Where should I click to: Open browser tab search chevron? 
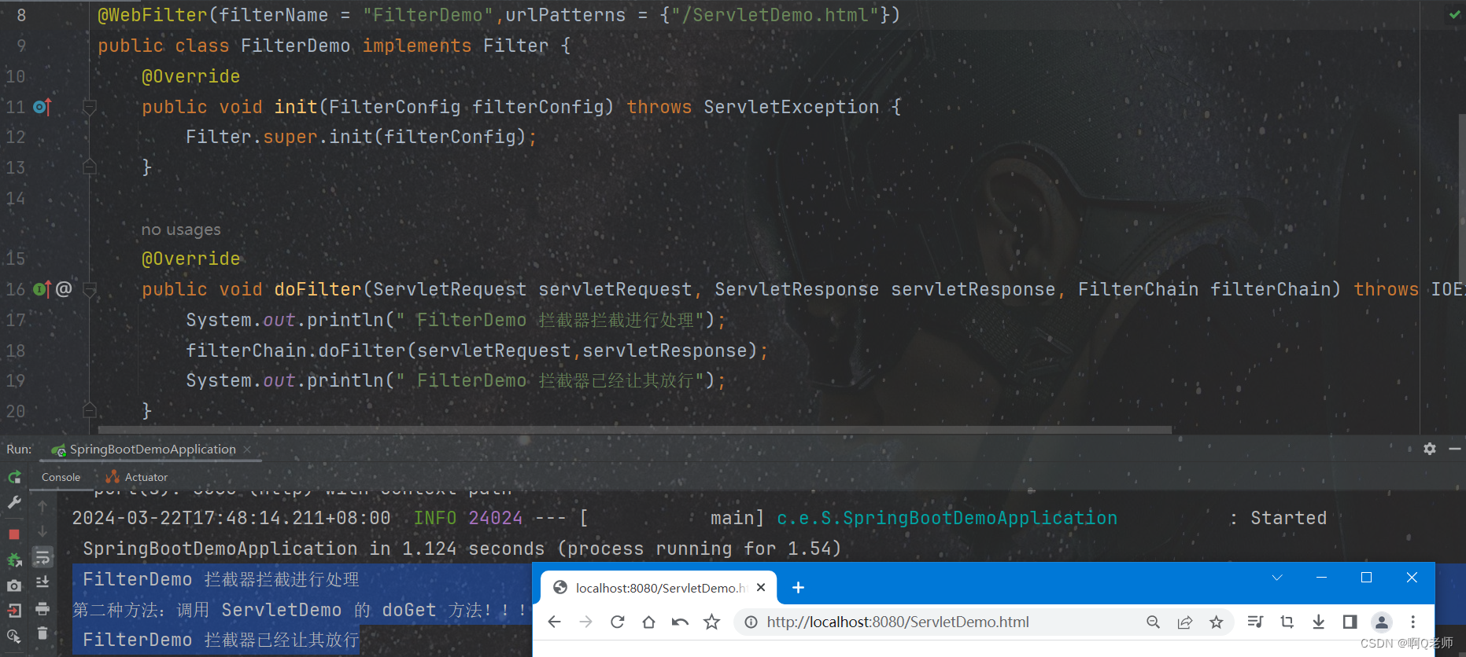[x=1277, y=578]
